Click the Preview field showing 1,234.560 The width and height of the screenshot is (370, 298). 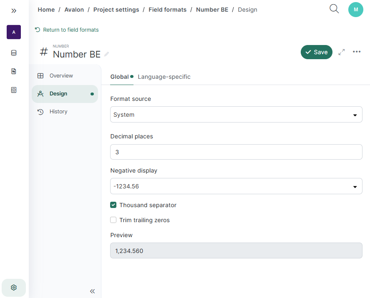[x=236, y=250]
